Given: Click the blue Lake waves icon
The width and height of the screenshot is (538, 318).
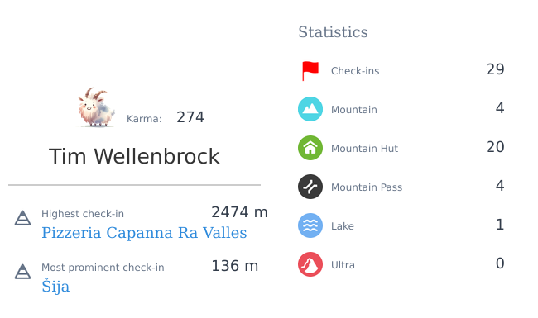Looking at the screenshot, I should coord(310,225).
